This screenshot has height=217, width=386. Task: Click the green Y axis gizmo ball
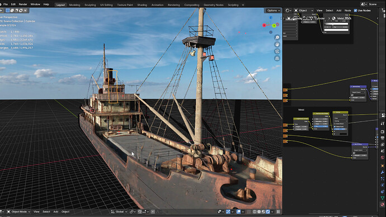click(x=274, y=26)
